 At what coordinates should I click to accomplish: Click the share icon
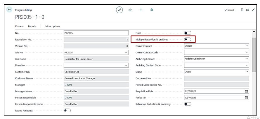coord(130,10)
